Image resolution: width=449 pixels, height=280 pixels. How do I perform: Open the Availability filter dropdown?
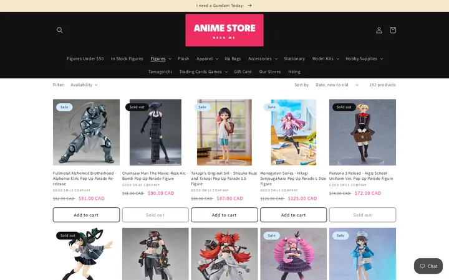click(x=84, y=85)
